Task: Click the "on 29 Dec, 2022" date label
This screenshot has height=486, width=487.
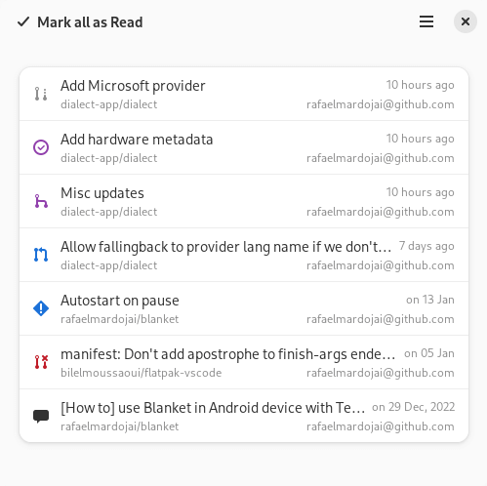Action: pyautogui.click(x=413, y=407)
